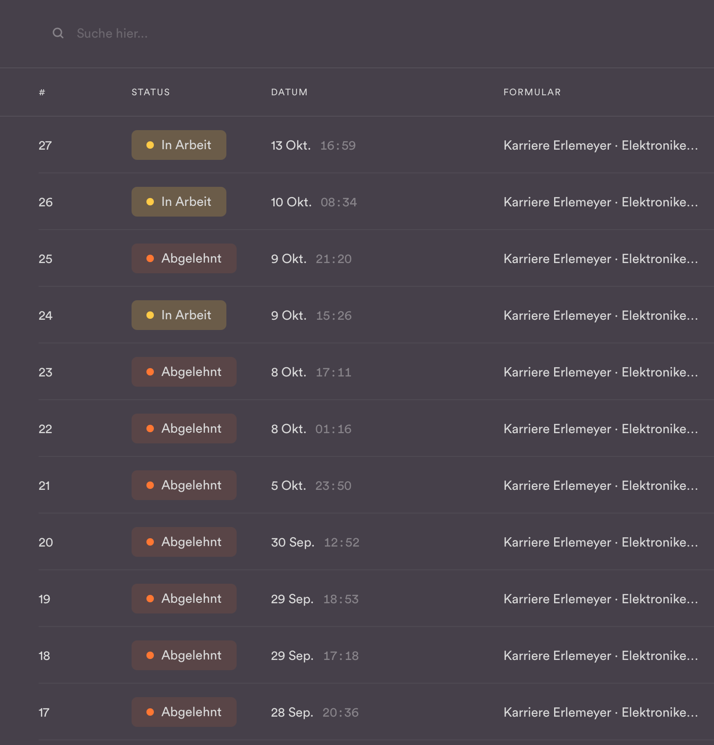Select entry number 22
The image size is (714, 745).
(x=46, y=429)
